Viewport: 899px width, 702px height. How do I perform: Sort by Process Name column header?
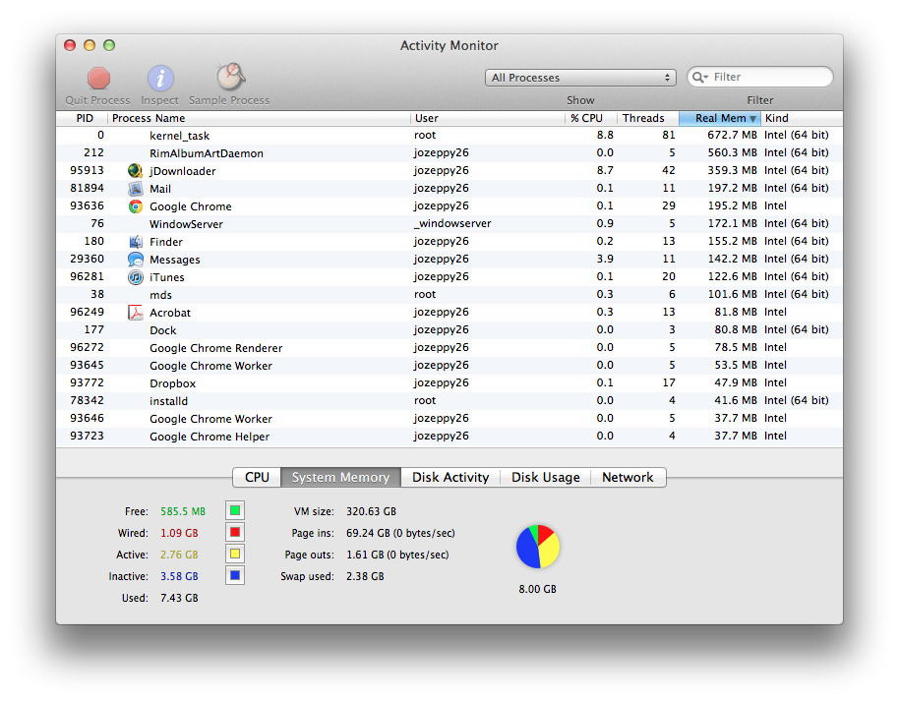pyautogui.click(x=259, y=118)
